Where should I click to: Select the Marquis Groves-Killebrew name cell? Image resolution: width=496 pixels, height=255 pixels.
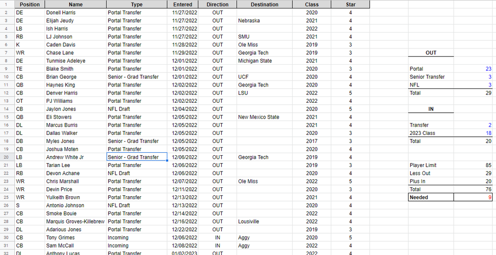75,221
